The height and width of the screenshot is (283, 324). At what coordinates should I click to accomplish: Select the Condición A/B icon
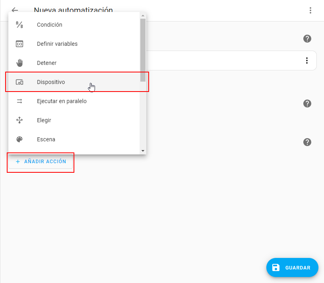point(19,25)
